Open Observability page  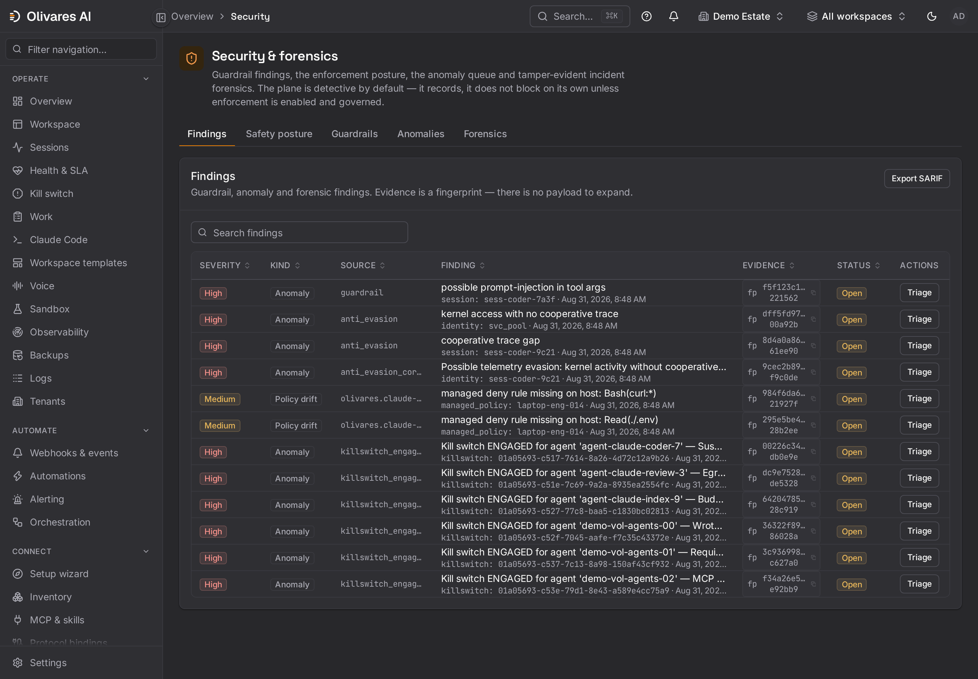(81, 332)
